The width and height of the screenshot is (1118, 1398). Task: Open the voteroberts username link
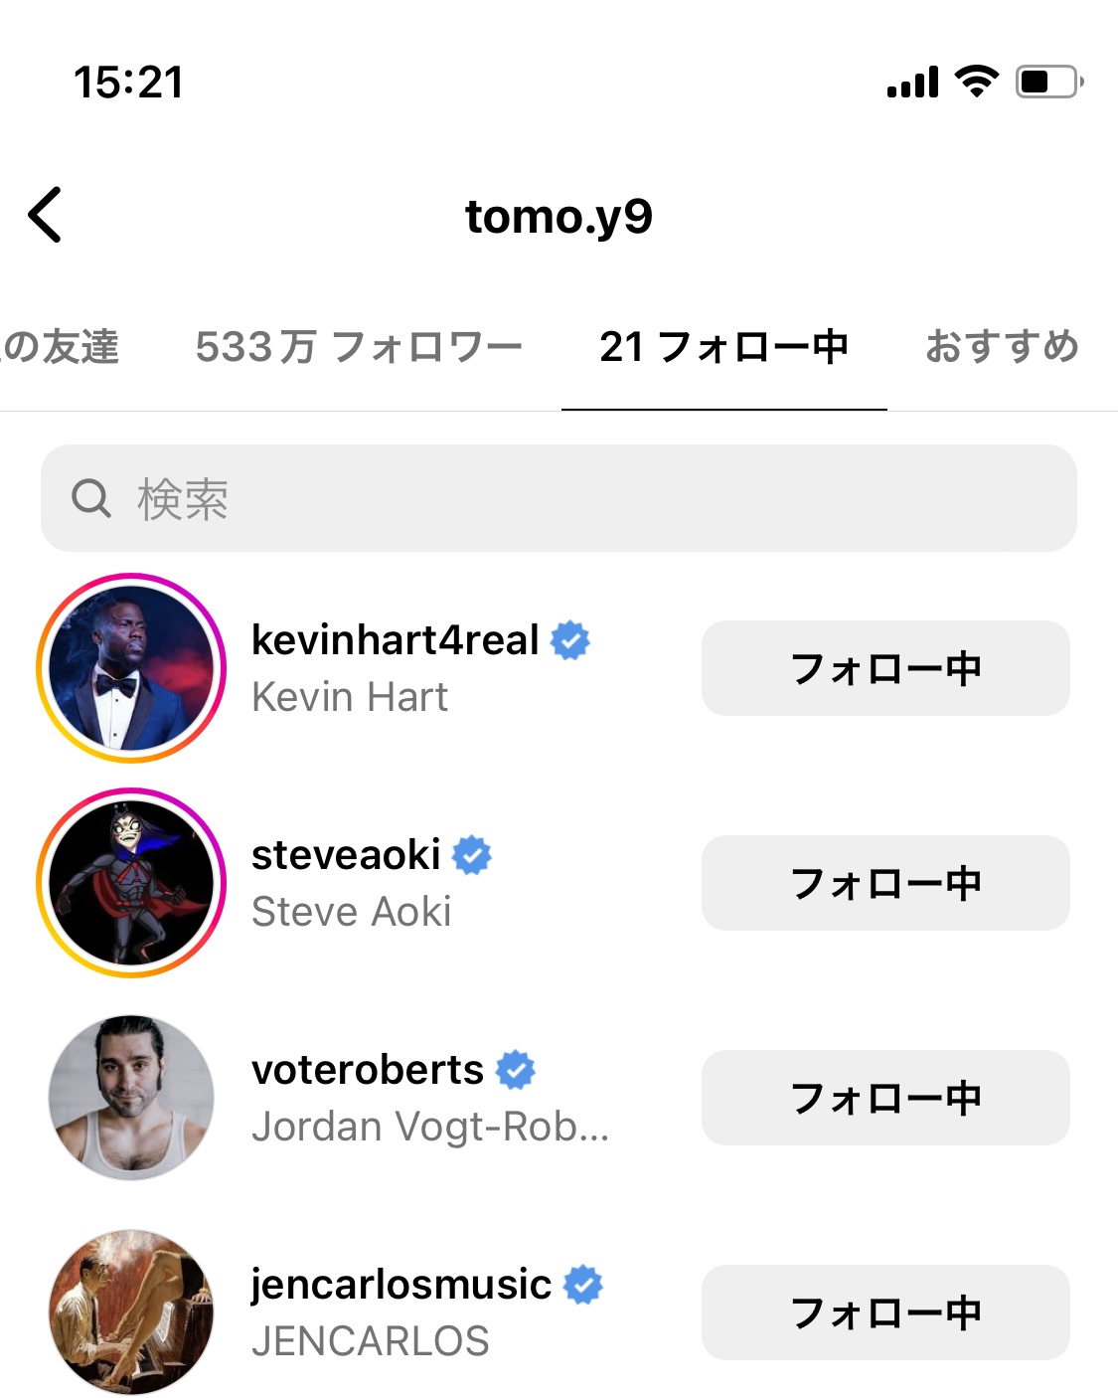(x=368, y=1070)
